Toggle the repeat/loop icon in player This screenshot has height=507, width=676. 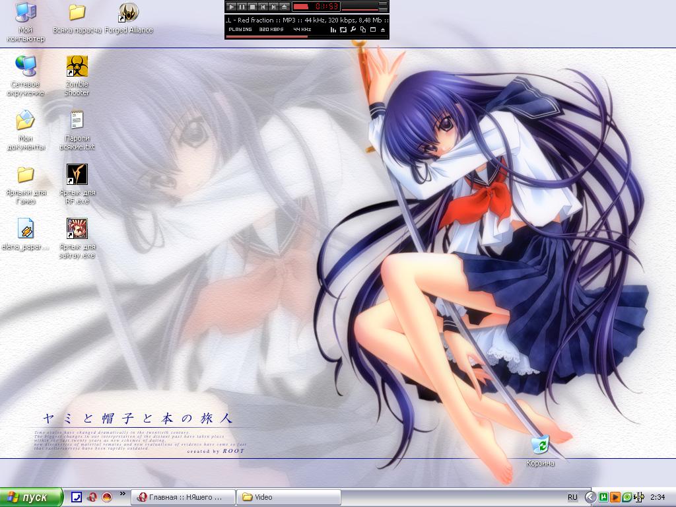click(x=343, y=30)
